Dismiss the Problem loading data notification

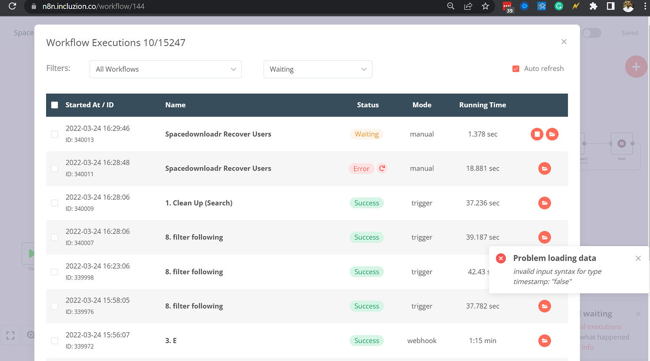638,258
